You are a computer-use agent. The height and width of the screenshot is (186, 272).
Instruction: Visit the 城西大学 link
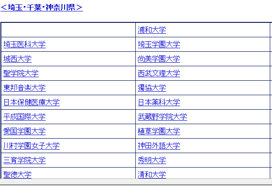point(17,59)
